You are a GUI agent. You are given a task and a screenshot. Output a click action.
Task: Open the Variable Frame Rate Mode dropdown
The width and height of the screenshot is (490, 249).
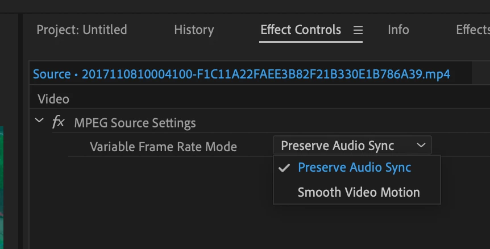click(x=352, y=146)
